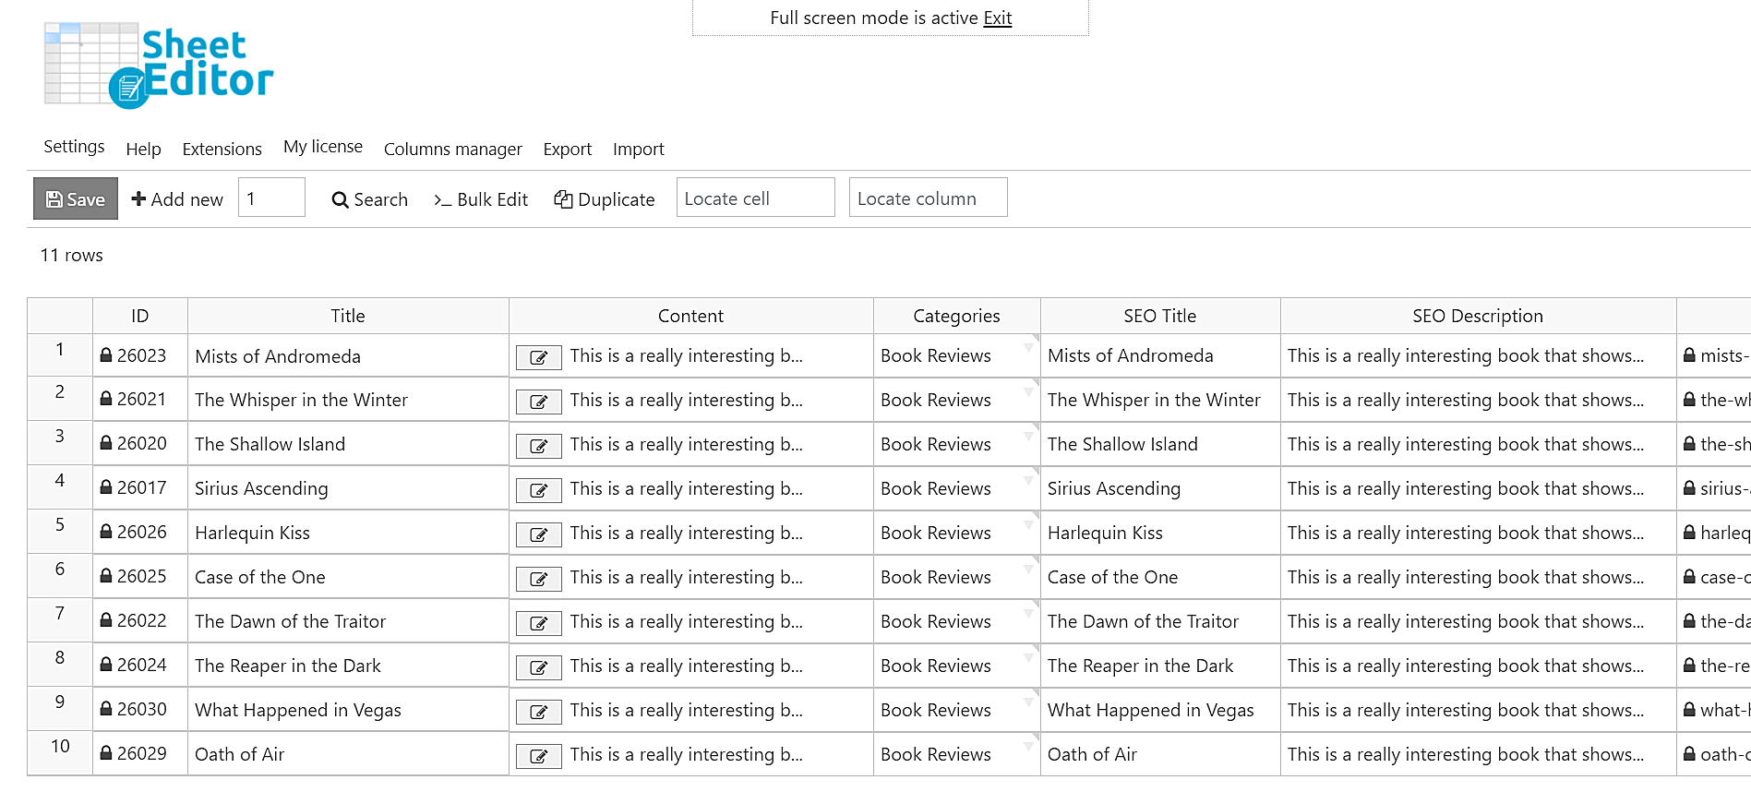Open content editor for The Reaper in the Dark
The image size is (1751, 804).
pyautogui.click(x=538, y=668)
